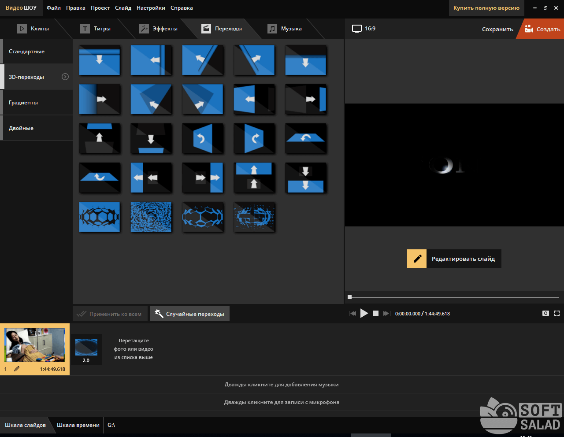The image size is (564, 437).
Task: Open the Эффекты tab
Action: (159, 29)
